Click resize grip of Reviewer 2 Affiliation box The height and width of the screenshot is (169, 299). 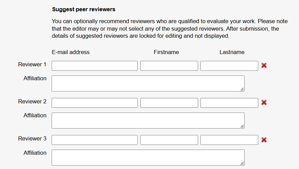coord(242,126)
